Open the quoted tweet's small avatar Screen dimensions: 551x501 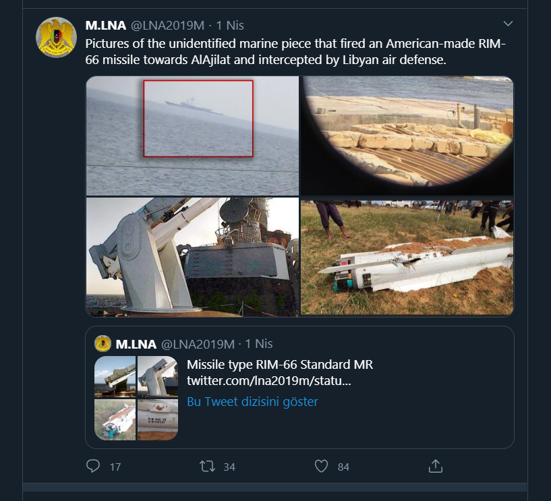[103, 344]
